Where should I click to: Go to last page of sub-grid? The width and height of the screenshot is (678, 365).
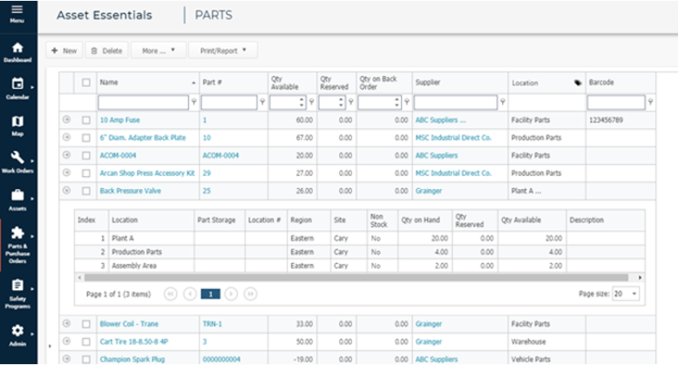click(x=250, y=294)
